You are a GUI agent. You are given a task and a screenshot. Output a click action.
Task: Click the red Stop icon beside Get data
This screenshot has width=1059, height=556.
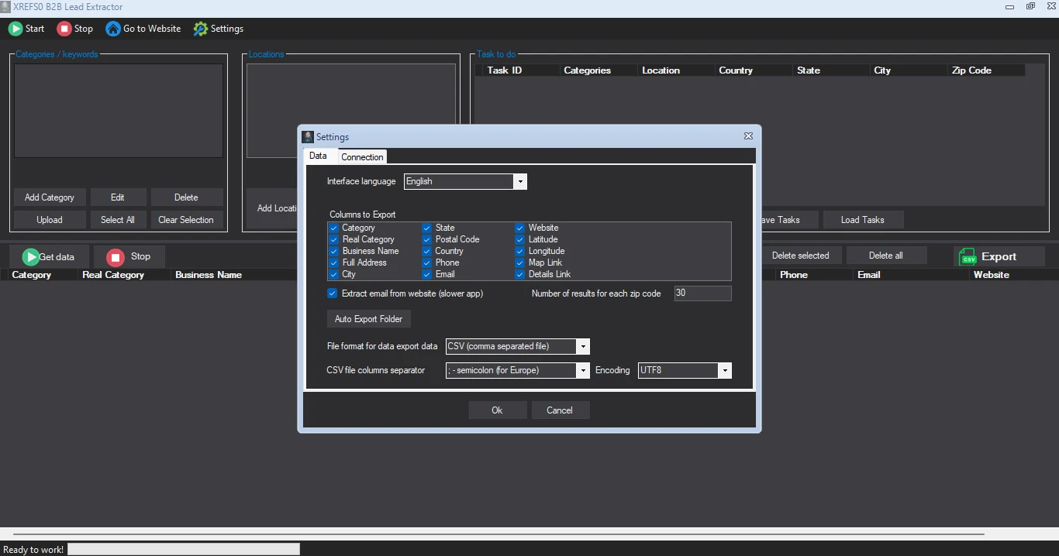[116, 257]
